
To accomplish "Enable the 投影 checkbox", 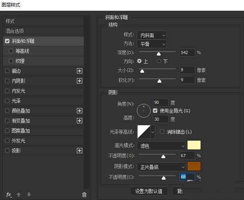I will click(7, 151).
